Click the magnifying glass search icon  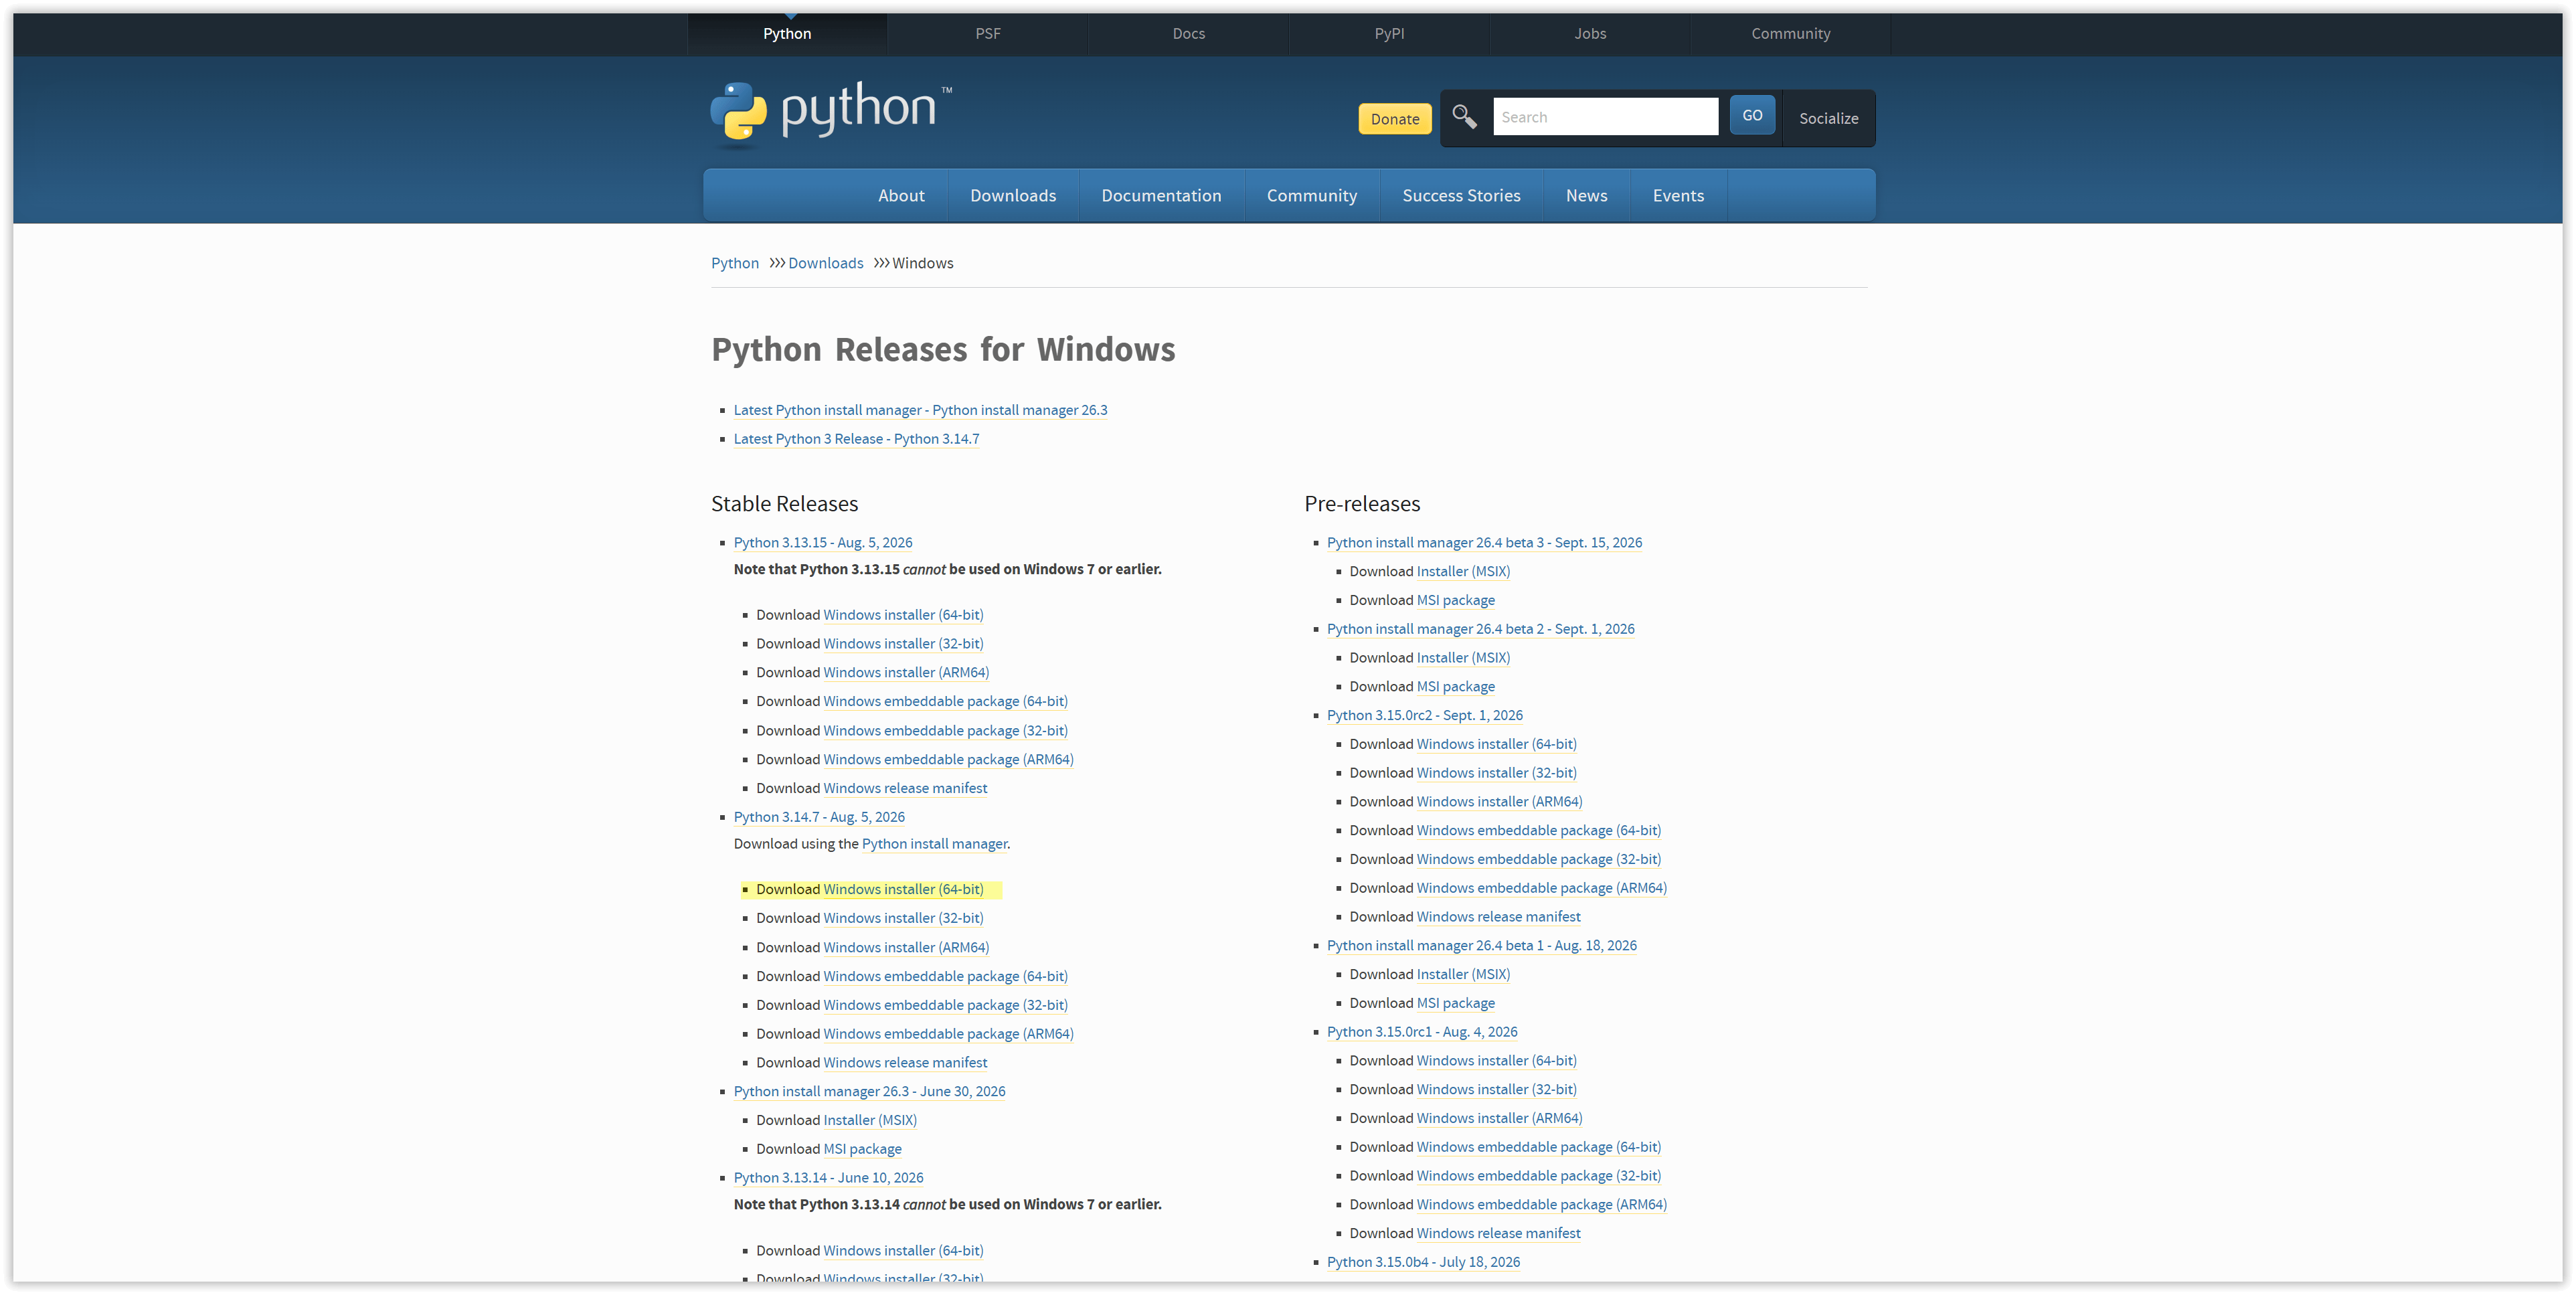point(1464,117)
